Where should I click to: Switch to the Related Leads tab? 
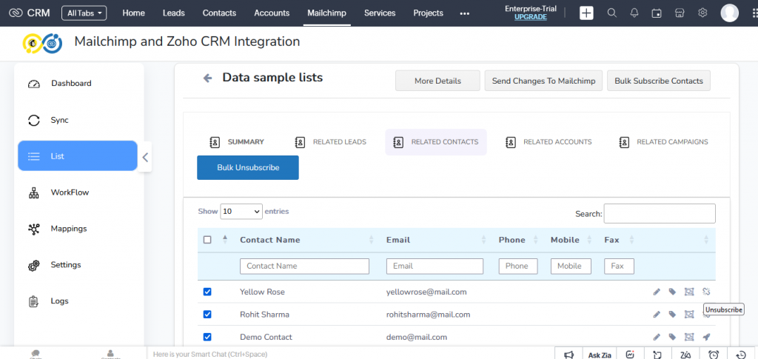[330, 142]
